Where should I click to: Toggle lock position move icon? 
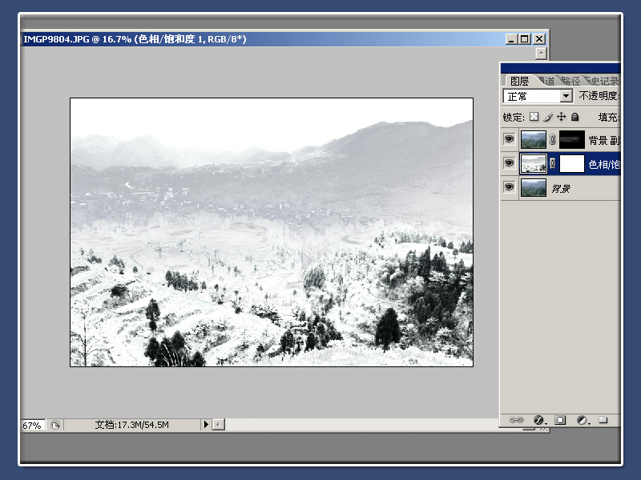click(x=562, y=117)
